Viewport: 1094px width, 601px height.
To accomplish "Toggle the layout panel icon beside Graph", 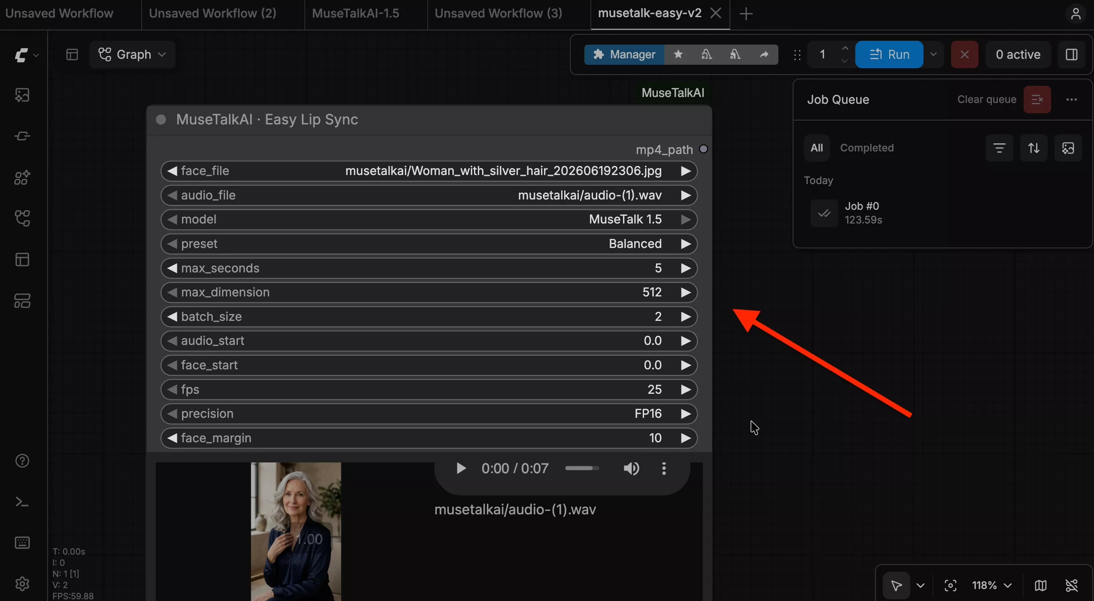I will 72,54.
